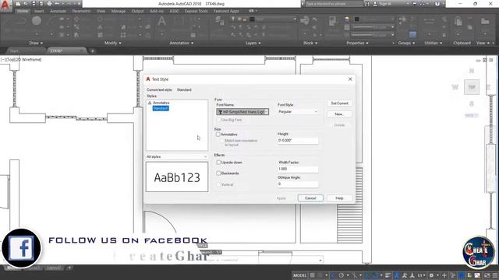Click the Height input field
Image resolution: width=499 pixels, height=280 pixels.
click(298, 140)
